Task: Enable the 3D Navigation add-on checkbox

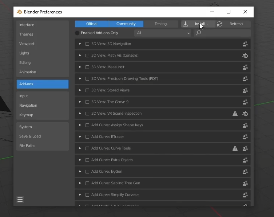Action: point(87,44)
